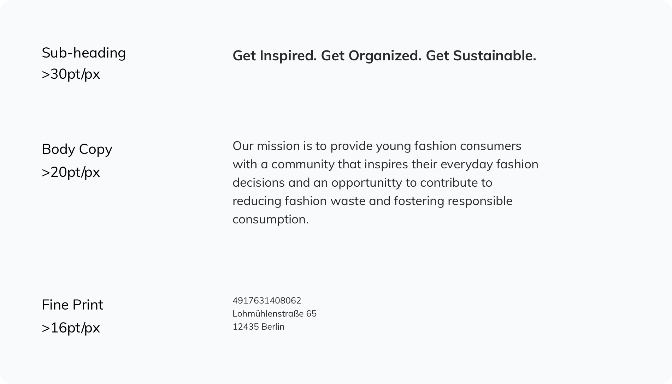The image size is (672, 384).
Task: Click the "Get Inspired." heading text
Action: click(x=275, y=56)
